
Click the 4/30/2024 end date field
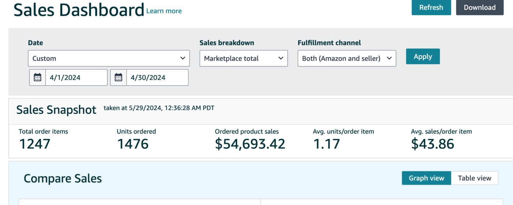pos(157,77)
